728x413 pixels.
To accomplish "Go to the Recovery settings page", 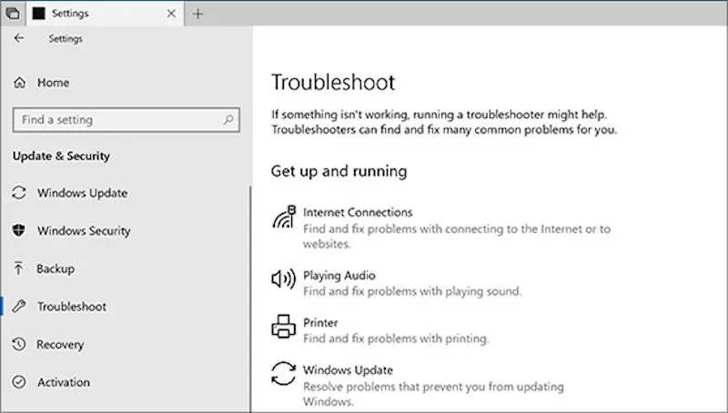I will 60,345.
